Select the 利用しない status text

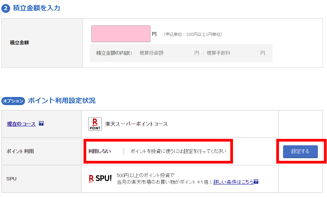[99, 151]
